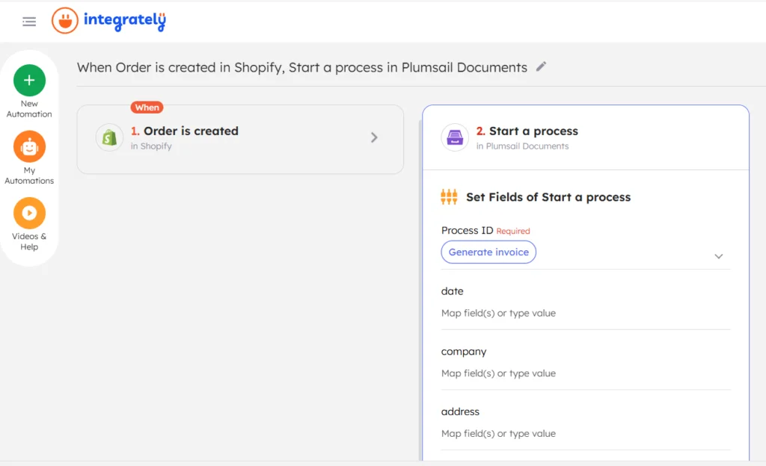The image size is (766, 466).
Task: Click the address field to map values
Action: pos(586,433)
